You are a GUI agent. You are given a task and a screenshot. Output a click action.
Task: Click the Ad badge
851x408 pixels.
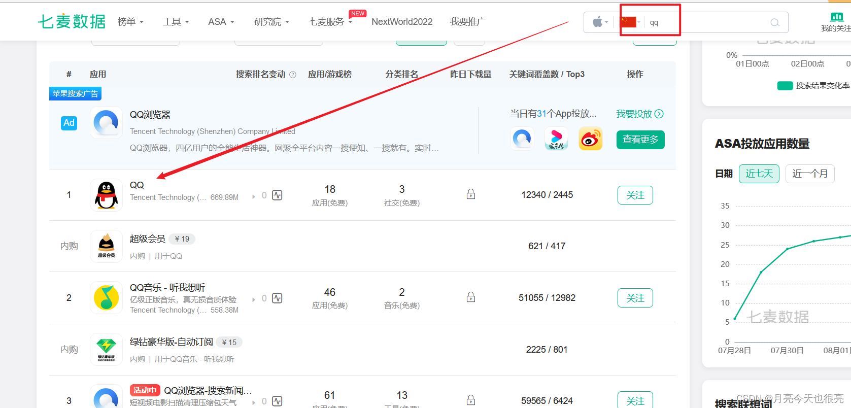[x=69, y=123]
